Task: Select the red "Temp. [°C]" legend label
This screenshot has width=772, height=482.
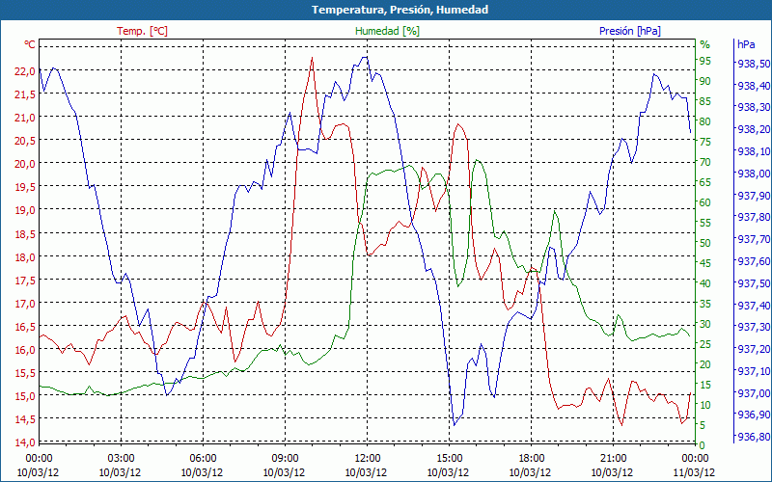Action: point(142,31)
